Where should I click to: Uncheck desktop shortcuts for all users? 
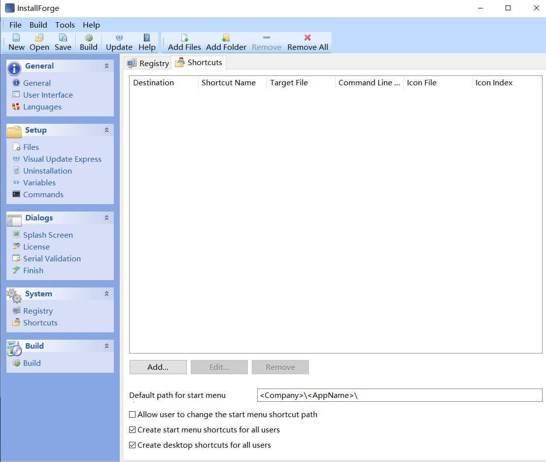point(132,445)
